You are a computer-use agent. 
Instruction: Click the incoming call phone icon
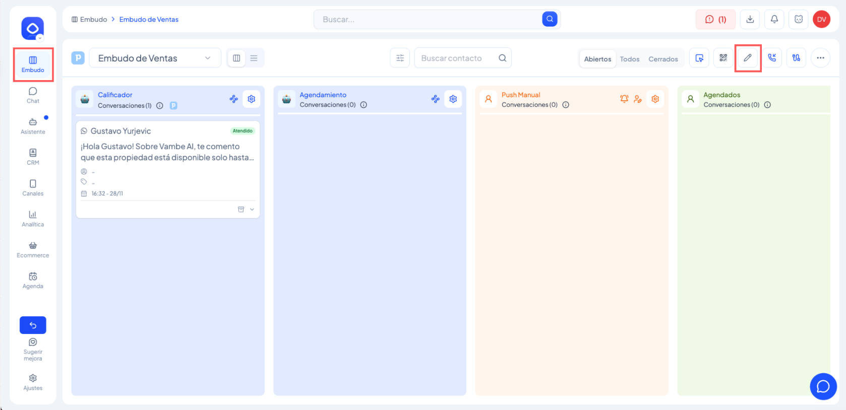pos(772,58)
